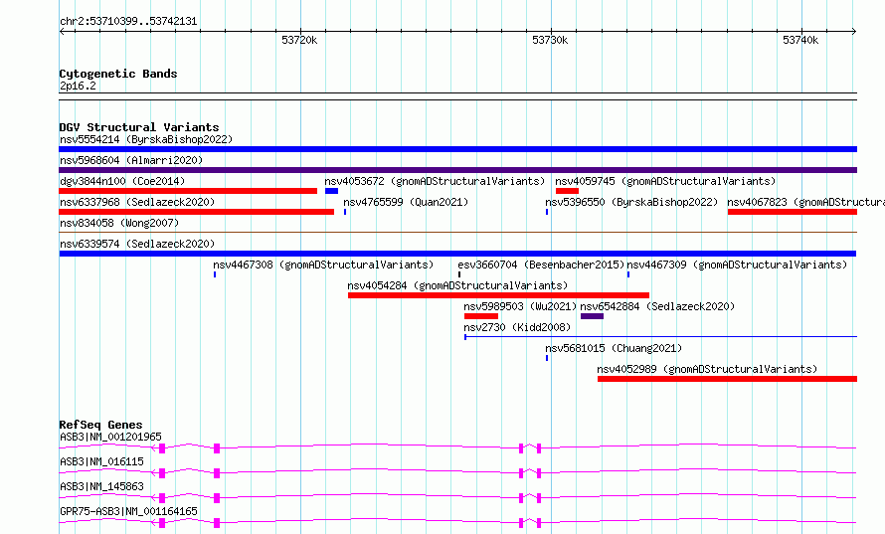Select the nsv6542884 (Sedlazeck2020) purple bar
885x534 pixels.
592,316
